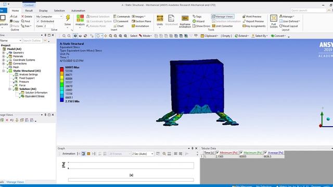The width and height of the screenshot is (333, 187).
Task: Insert a Section Plane
Action: (142, 21)
